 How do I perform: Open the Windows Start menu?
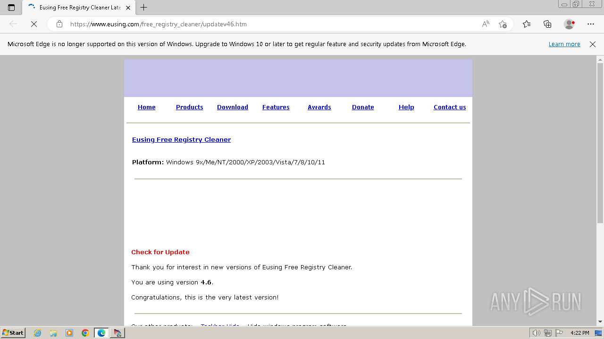point(13,333)
